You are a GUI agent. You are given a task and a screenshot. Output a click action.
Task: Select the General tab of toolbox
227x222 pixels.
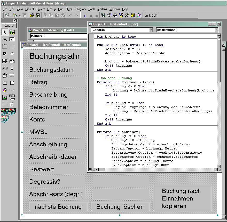point(9,26)
